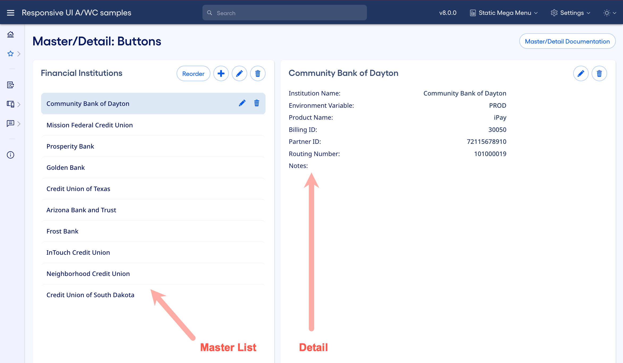Click trash delete icon in Financial Institutions header
The image size is (623, 363).
click(x=258, y=74)
